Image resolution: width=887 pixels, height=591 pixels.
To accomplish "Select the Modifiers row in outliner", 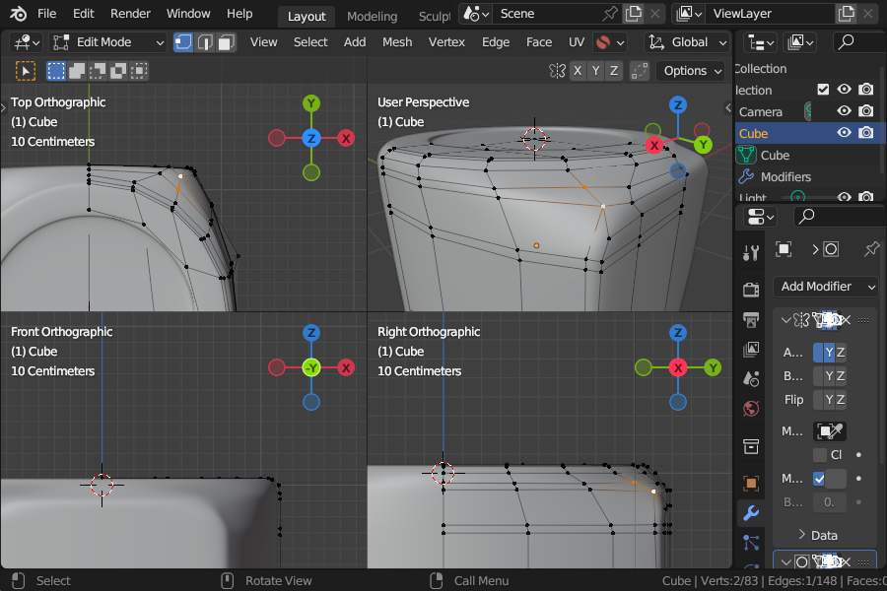I will pyautogui.click(x=785, y=177).
